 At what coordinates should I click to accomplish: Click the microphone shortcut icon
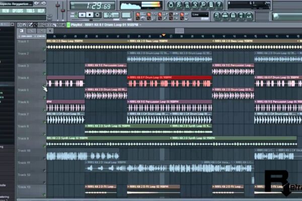click(x=203, y=5)
